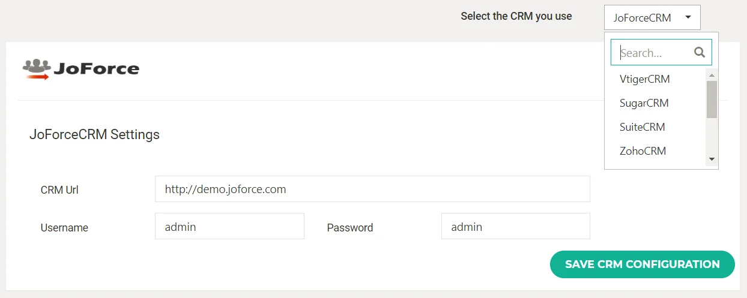
Task: Pick SuiteCRM in the dropdown list
Action: (x=642, y=127)
